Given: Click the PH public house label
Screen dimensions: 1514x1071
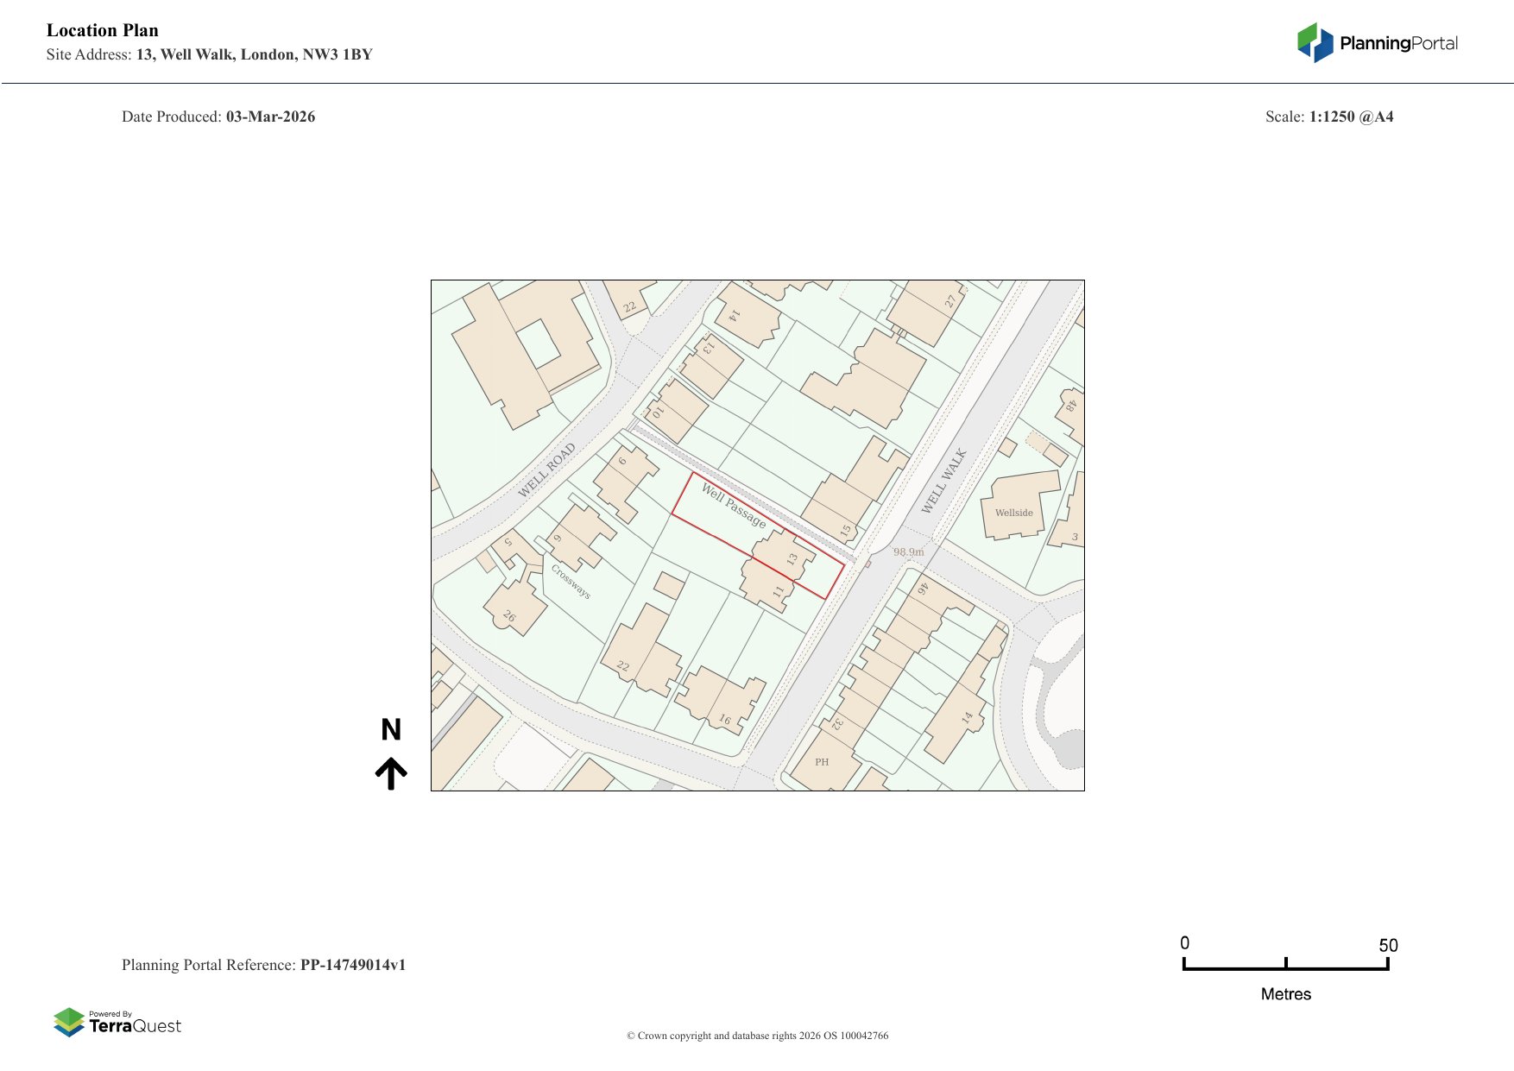Looking at the screenshot, I should coord(822,762).
